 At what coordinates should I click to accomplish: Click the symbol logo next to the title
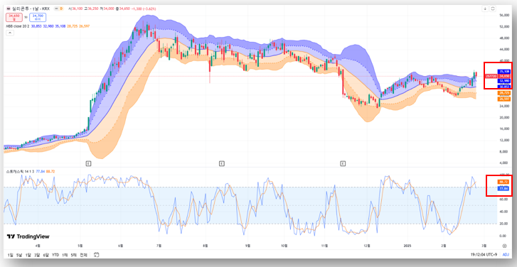coord(9,9)
